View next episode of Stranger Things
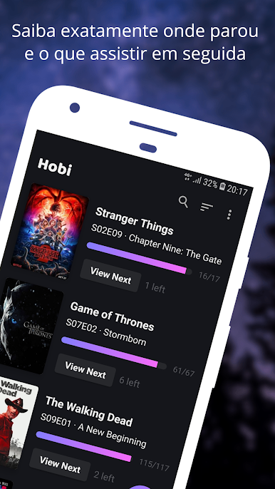The height and width of the screenshot is (489, 275). coord(110,276)
